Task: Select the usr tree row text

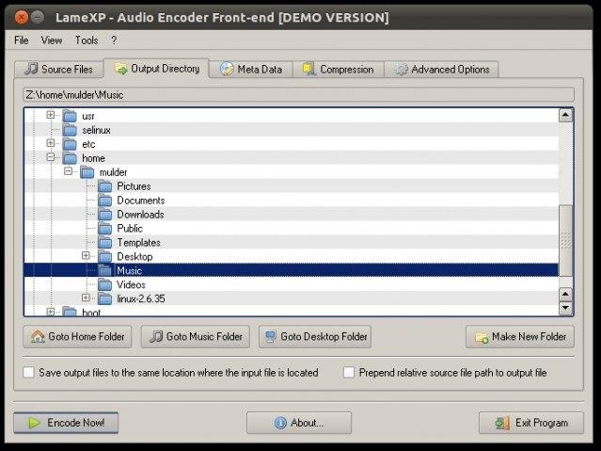Action: (x=88, y=116)
